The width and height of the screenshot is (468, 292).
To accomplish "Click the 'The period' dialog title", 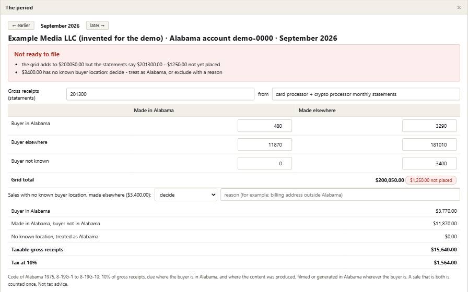I will tap(19, 8).
